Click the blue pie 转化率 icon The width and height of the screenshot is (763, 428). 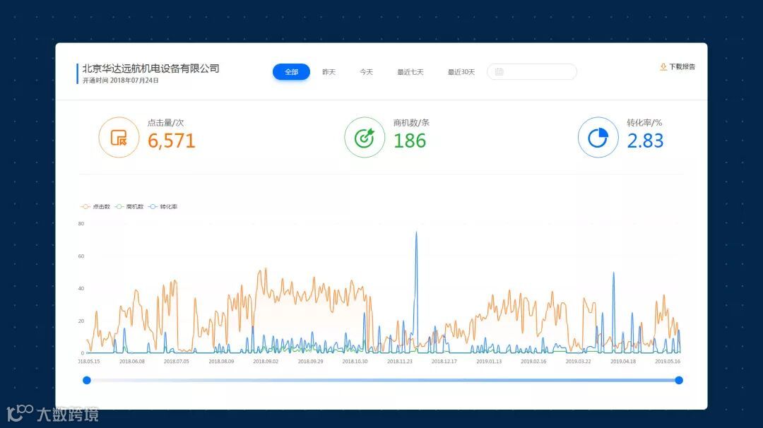pyautogui.click(x=598, y=138)
